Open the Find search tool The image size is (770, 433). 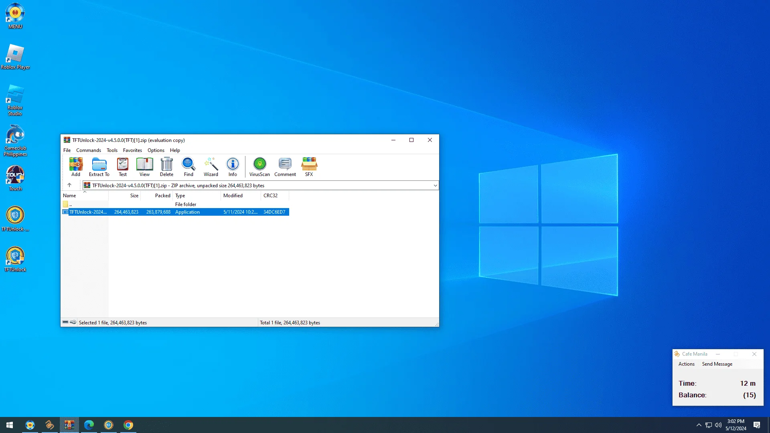pos(188,167)
